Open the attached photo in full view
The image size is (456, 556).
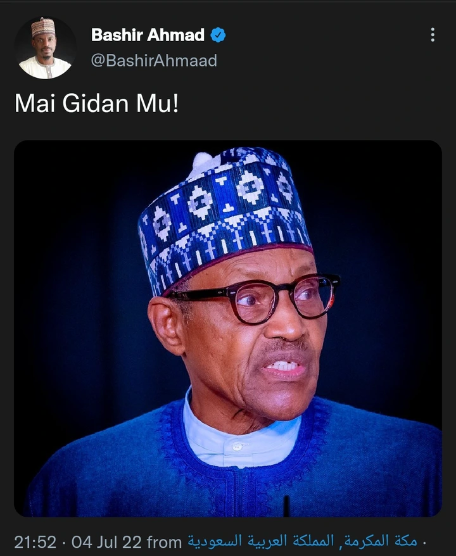click(x=228, y=328)
